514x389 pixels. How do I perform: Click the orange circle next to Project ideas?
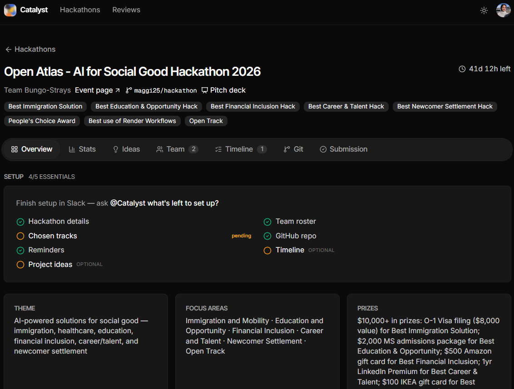[x=20, y=265]
